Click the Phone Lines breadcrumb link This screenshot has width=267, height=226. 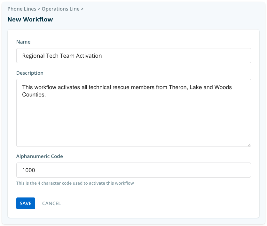point(22,9)
